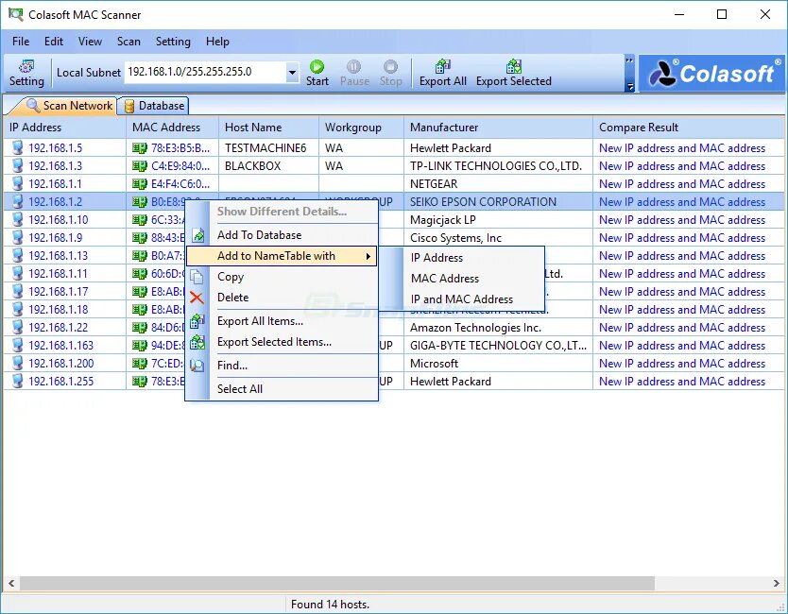Choose Export All Items in context menu
The height and width of the screenshot is (614, 788).
click(x=282, y=321)
